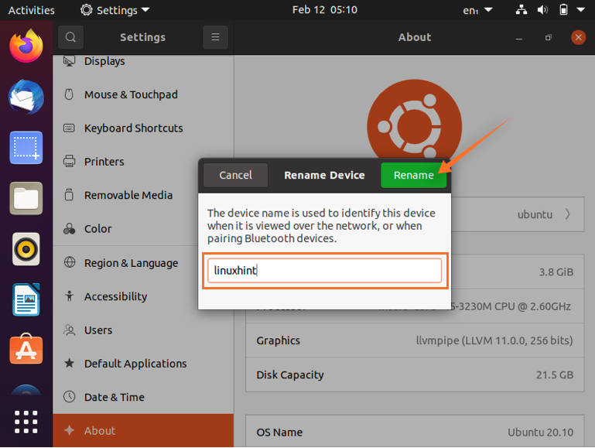Viewport: 595px width, 448px height.
Task: Click the Date & Time clock icon
Action: 69,397
